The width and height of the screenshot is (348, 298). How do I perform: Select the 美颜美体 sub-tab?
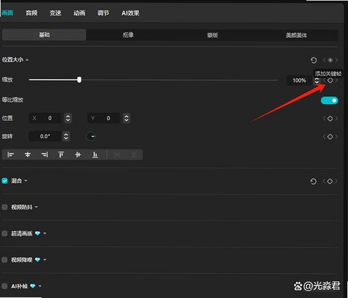[x=296, y=35]
